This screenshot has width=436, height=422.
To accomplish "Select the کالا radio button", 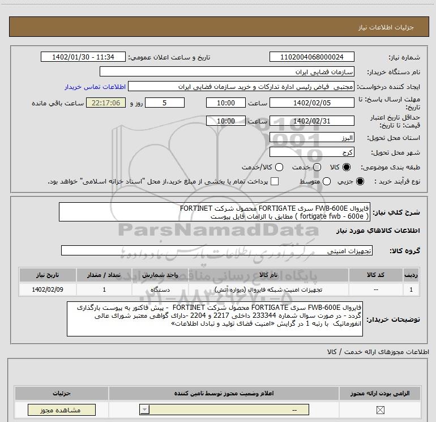I will click(x=347, y=167).
